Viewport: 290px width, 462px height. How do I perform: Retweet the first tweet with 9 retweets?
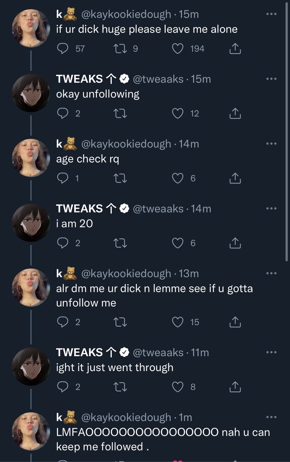coord(120,49)
